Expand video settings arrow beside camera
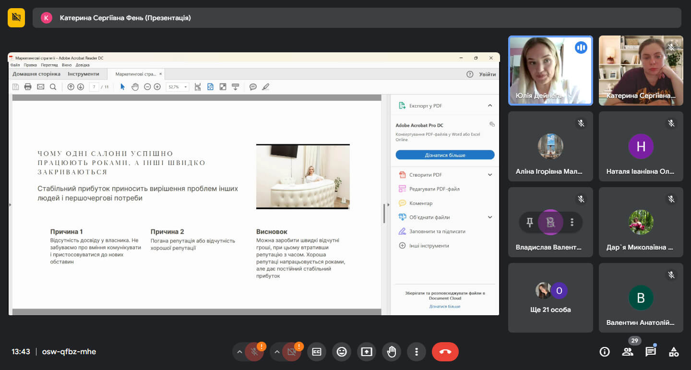This screenshot has height=370, width=691. [276, 352]
